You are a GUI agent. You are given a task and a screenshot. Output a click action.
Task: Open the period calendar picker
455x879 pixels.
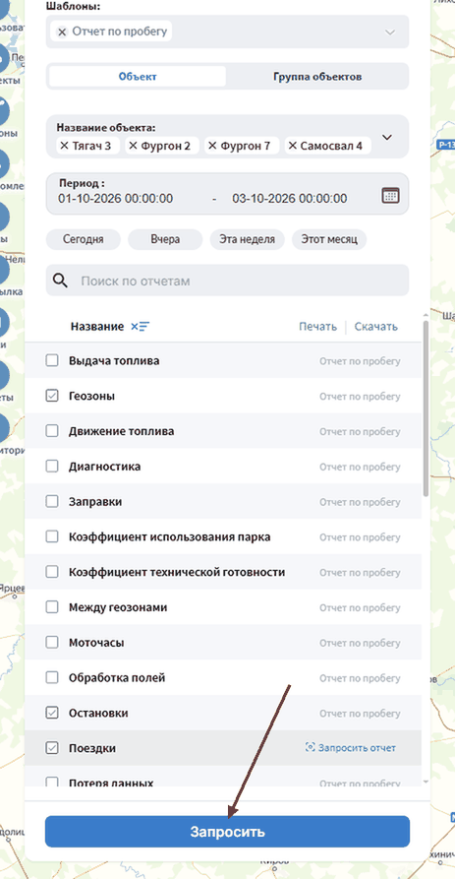click(390, 195)
